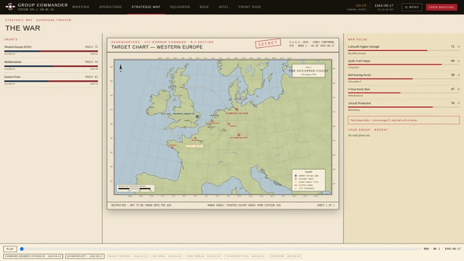Click the London city reference on map
The image size is (464, 261).
pos(186,121)
